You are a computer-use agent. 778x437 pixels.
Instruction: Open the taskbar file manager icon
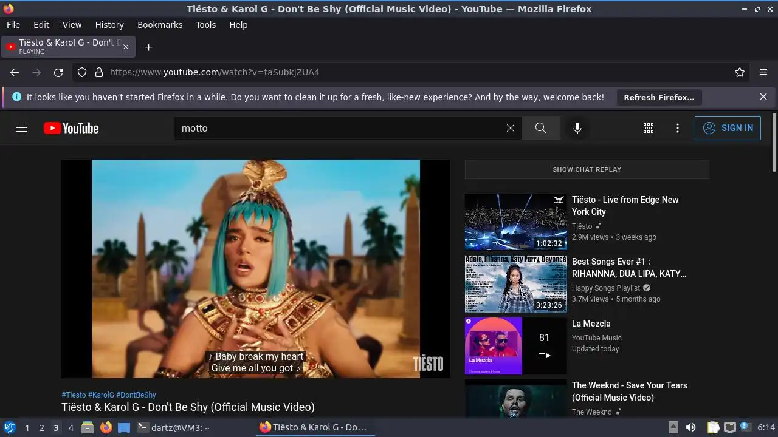(88, 427)
